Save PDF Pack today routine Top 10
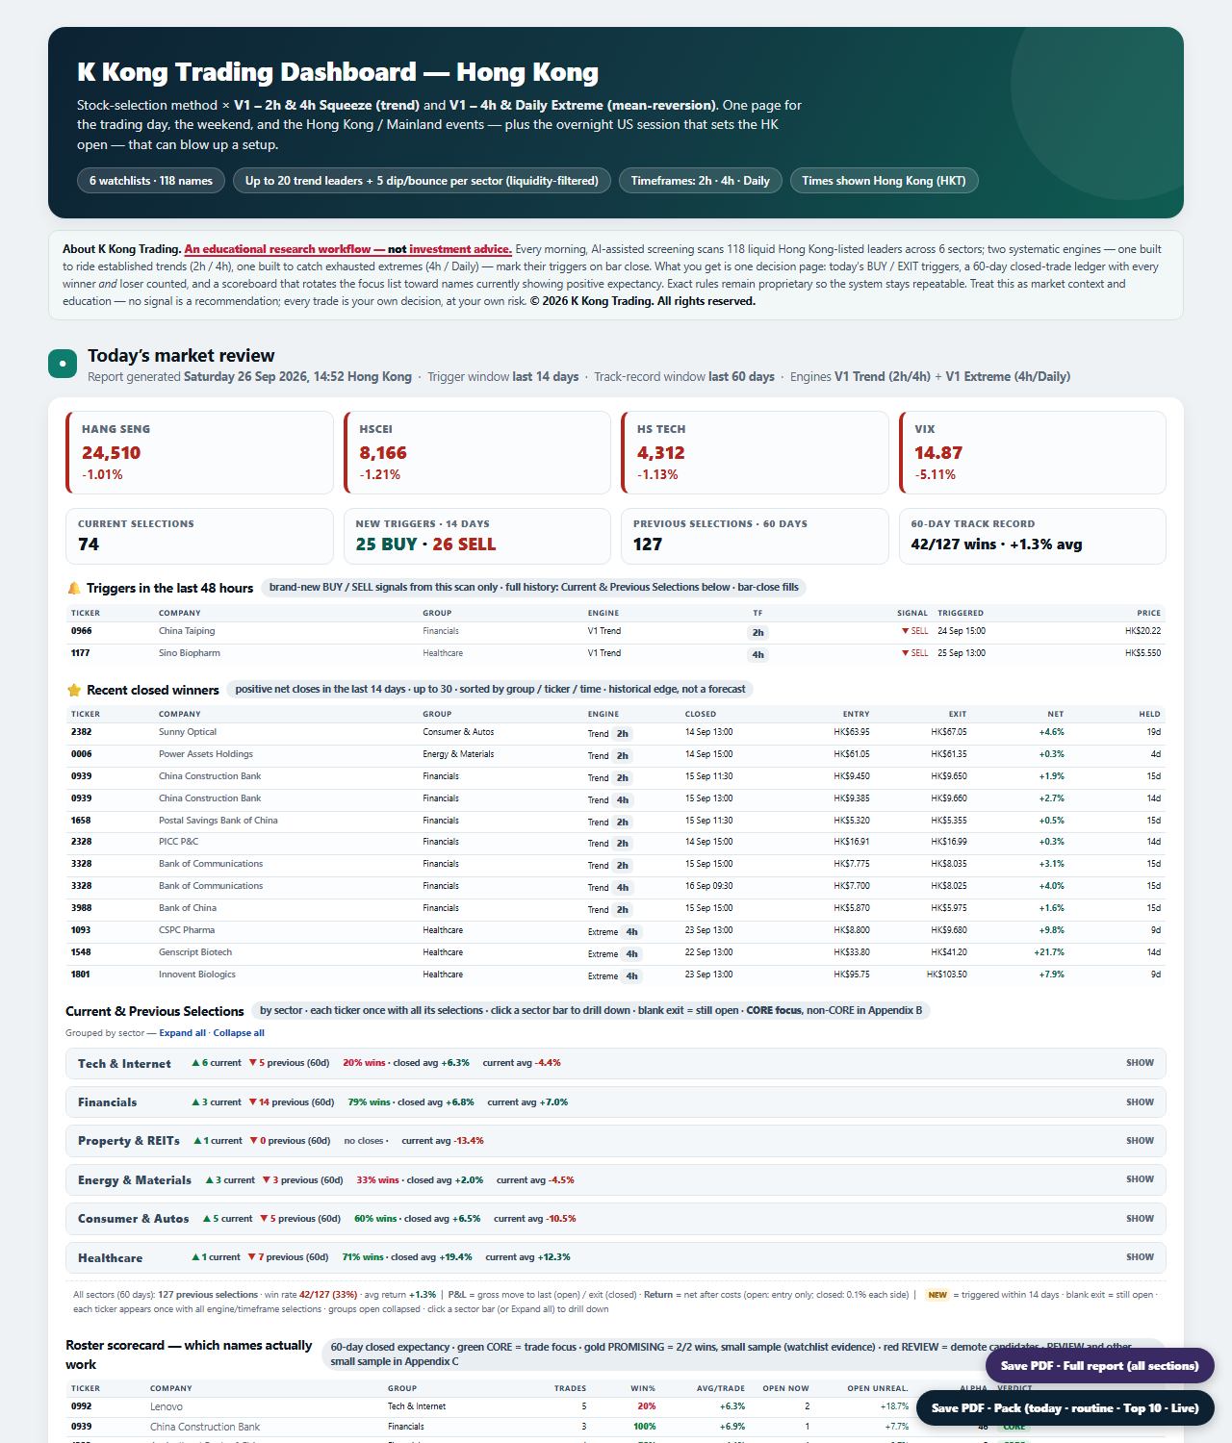Image resolution: width=1232 pixels, height=1443 pixels. point(1065,1408)
